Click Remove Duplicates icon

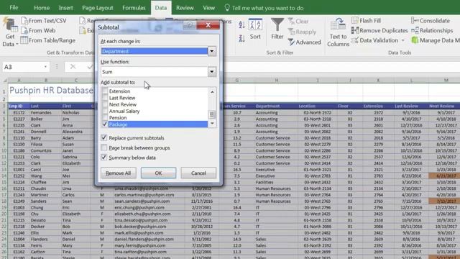click(x=355, y=30)
